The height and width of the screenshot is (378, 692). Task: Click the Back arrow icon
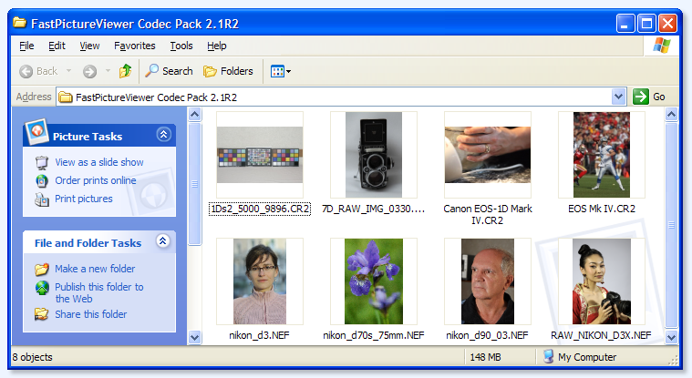[26, 71]
